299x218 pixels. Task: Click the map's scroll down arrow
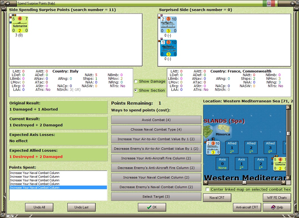click(288, 178)
